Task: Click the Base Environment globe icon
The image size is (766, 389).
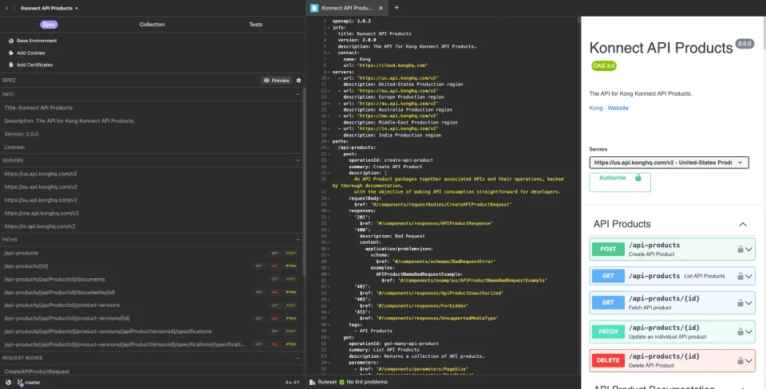Action: 11,41
